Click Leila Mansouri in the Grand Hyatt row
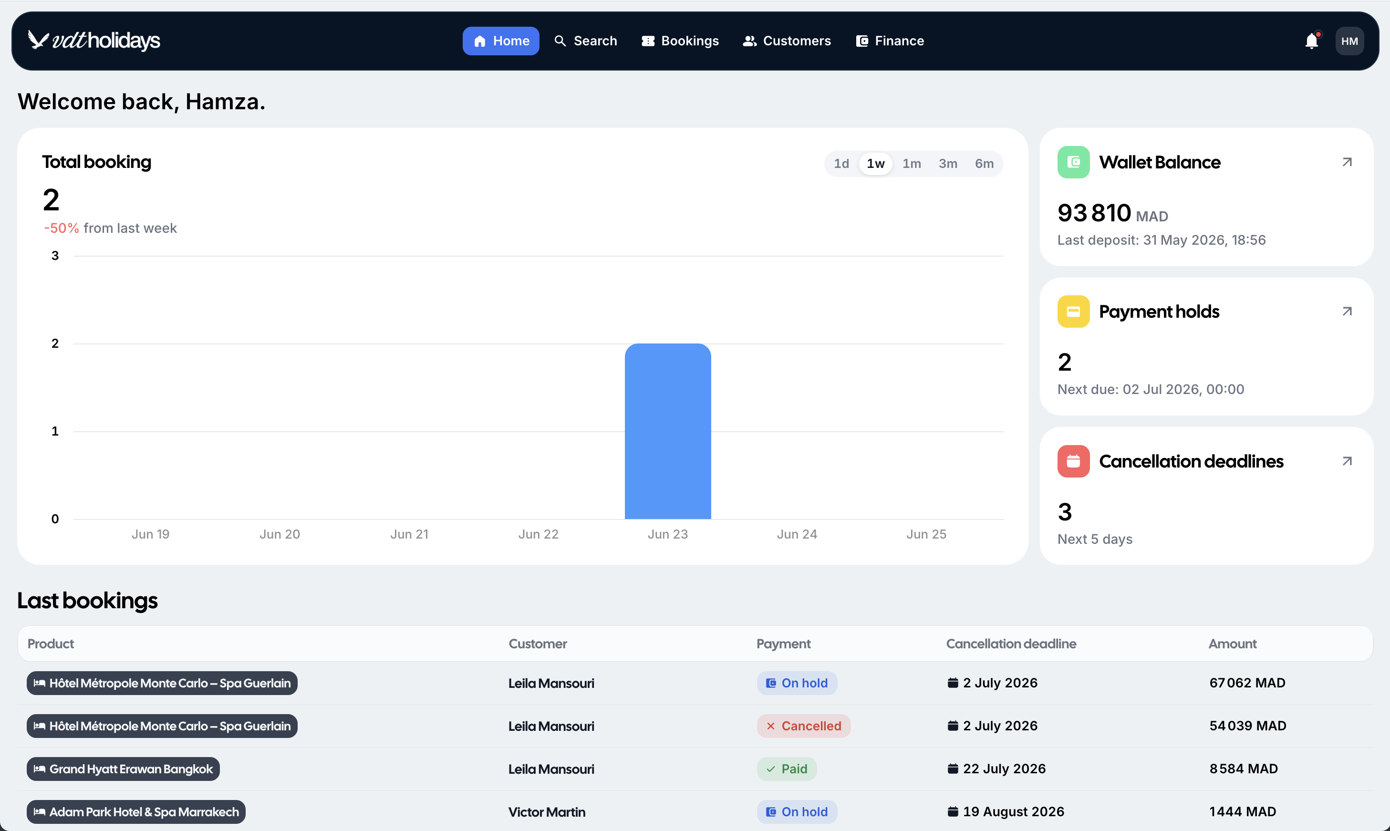1390x831 pixels. click(x=551, y=769)
